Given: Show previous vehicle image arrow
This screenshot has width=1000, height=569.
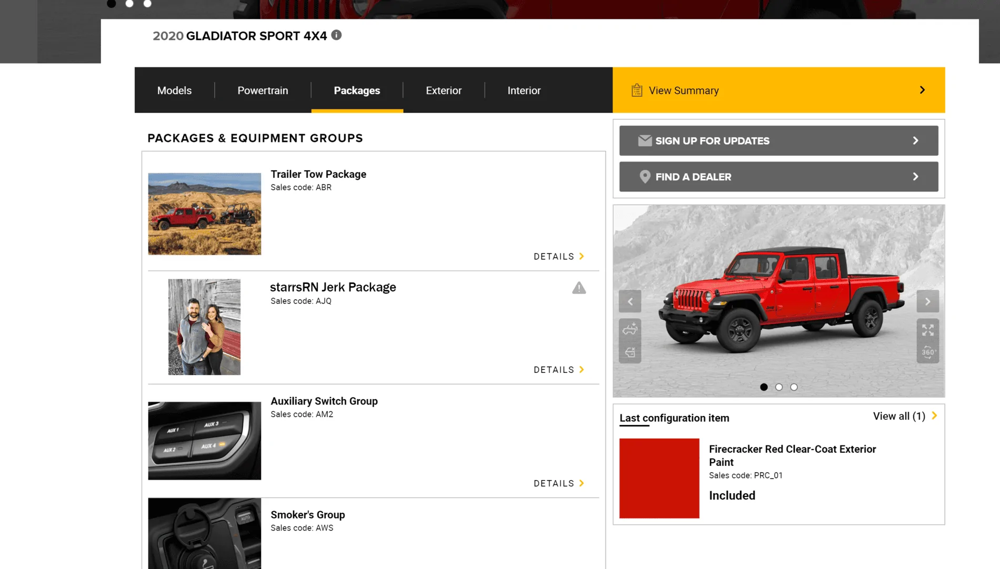Looking at the screenshot, I should pyautogui.click(x=630, y=302).
